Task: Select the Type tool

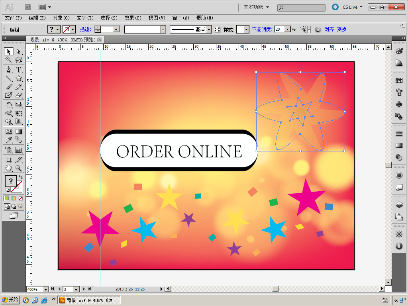Action: 18,70
